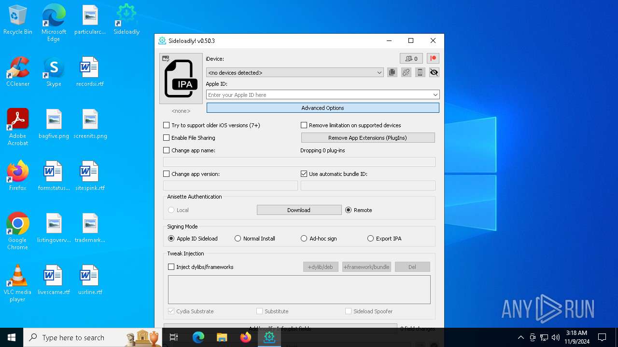The image size is (618, 347).
Task: Select the Remote anisette radio button
Action: coord(349,210)
